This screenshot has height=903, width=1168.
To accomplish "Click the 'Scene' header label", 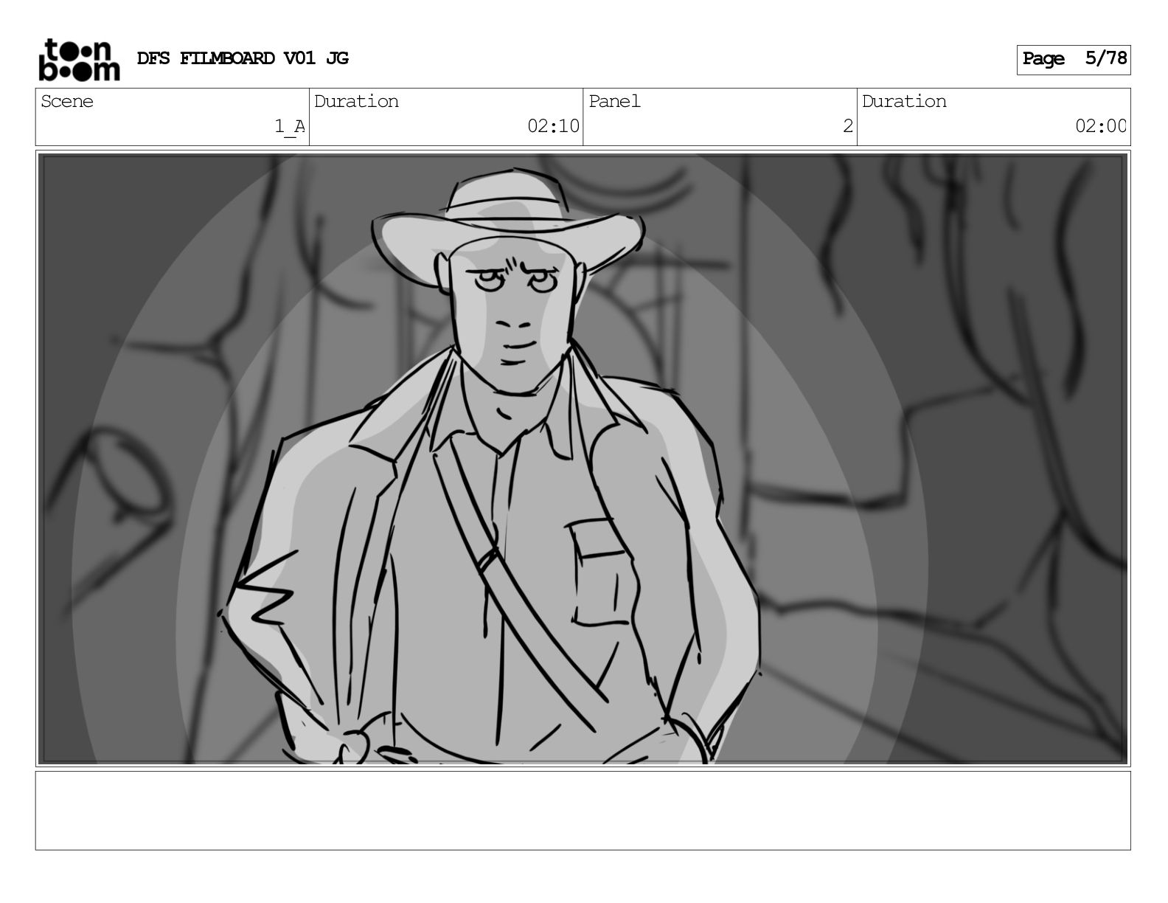I will tap(67, 101).
